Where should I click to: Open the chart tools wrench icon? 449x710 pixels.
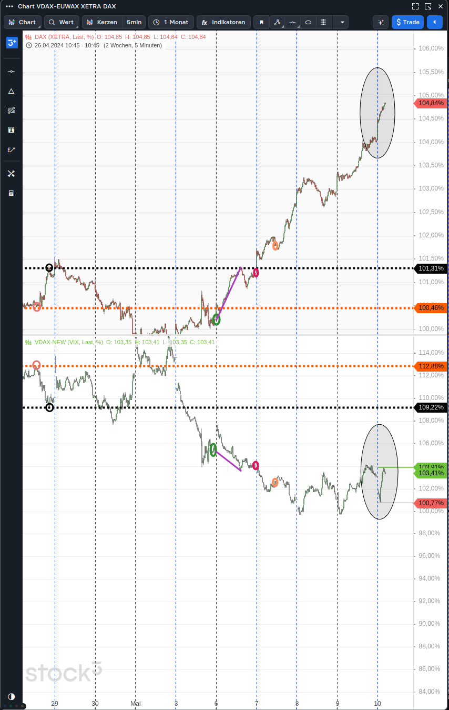pyautogui.click(x=11, y=174)
